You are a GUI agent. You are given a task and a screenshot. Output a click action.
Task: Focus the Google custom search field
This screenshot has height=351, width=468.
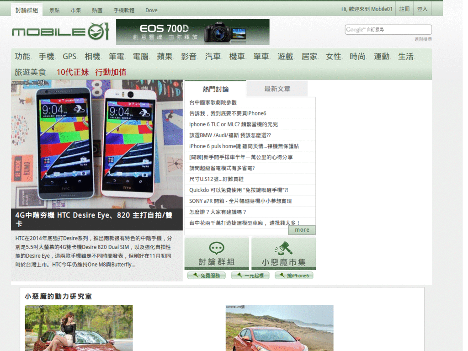coord(388,30)
